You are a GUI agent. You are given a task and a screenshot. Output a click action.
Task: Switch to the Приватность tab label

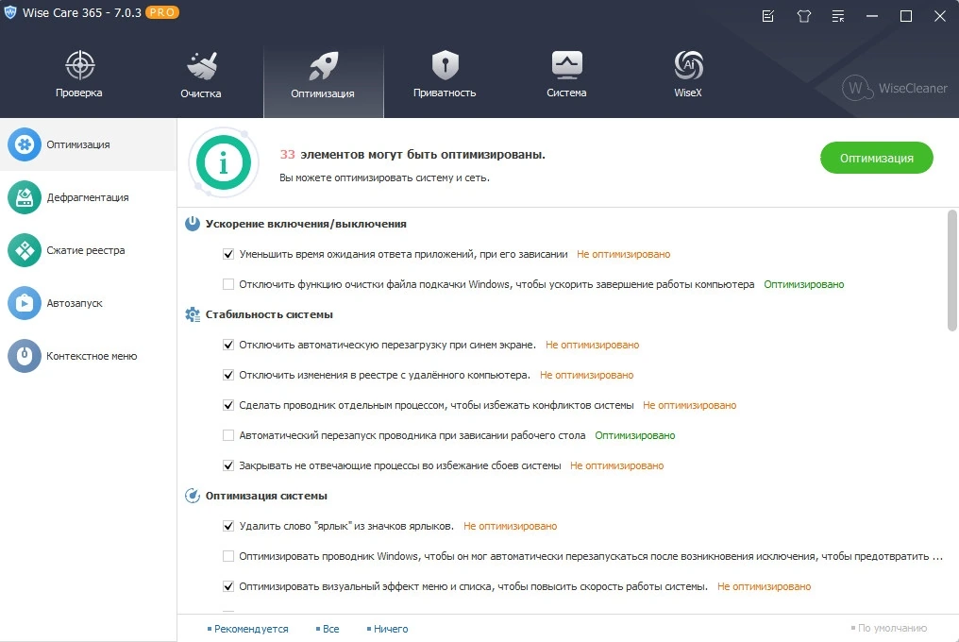pos(445,93)
